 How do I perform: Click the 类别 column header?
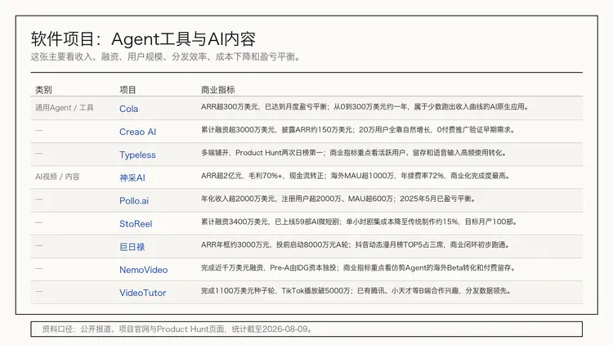[x=43, y=90]
